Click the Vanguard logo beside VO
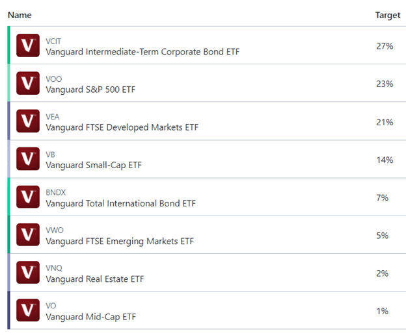Image resolution: width=406 pixels, height=335 pixels. coord(28,310)
